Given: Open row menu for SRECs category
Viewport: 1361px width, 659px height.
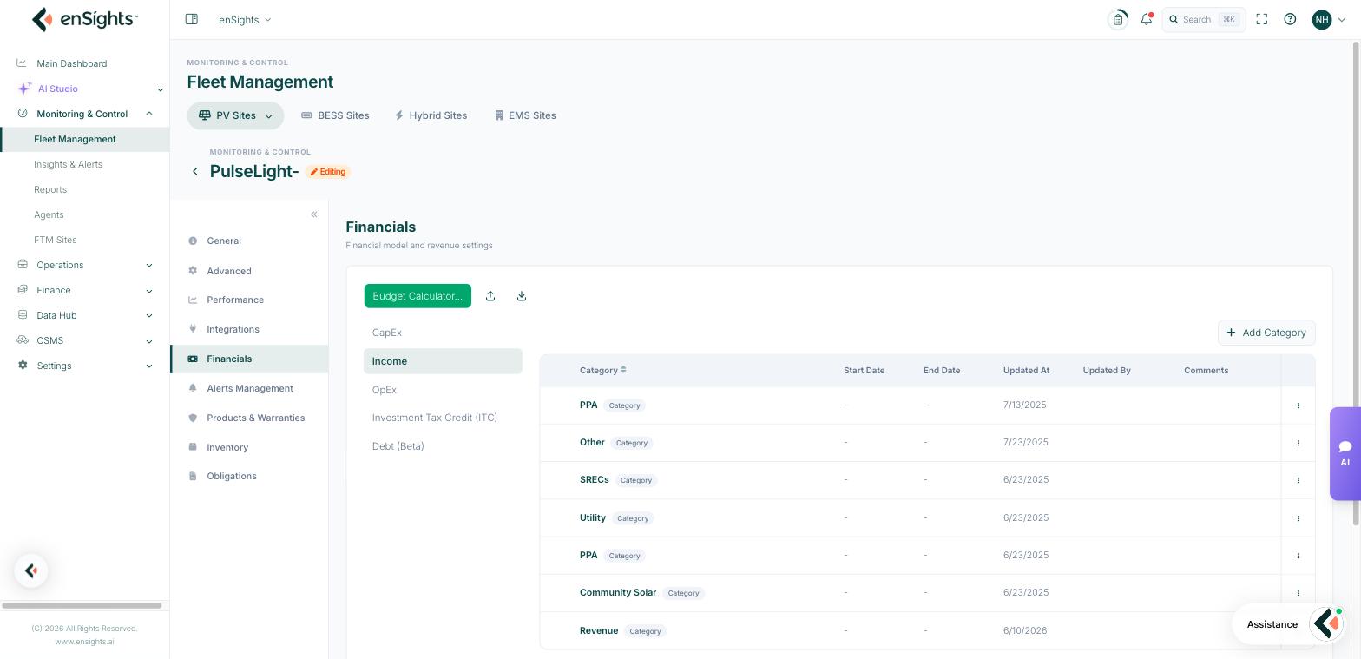Looking at the screenshot, I should click(x=1298, y=480).
